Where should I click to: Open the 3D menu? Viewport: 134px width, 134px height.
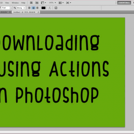(x=1, y=3)
